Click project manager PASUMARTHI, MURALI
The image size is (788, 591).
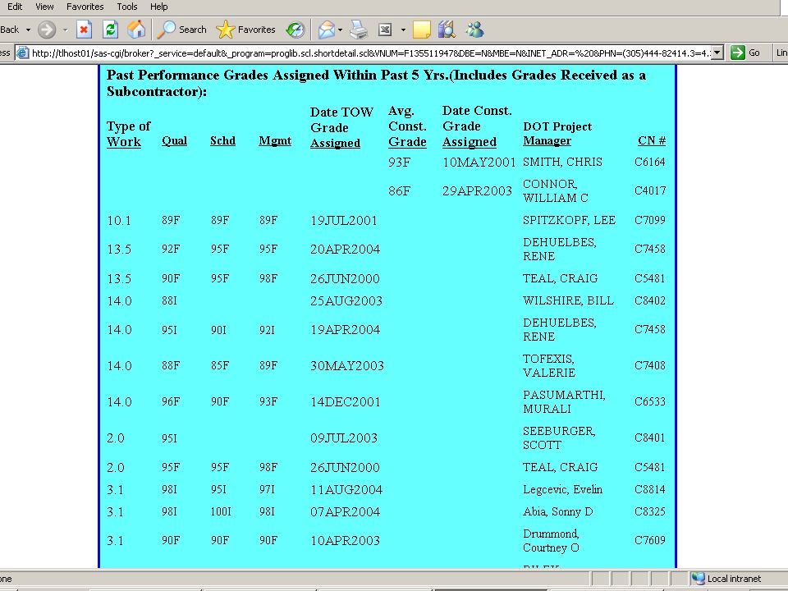pyautogui.click(x=564, y=402)
